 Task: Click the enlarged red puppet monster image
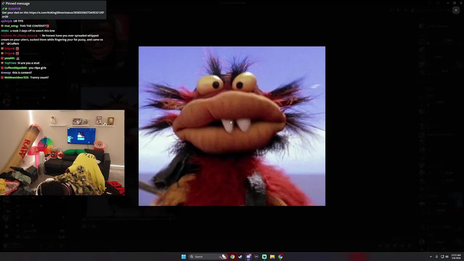click(232, 126)
